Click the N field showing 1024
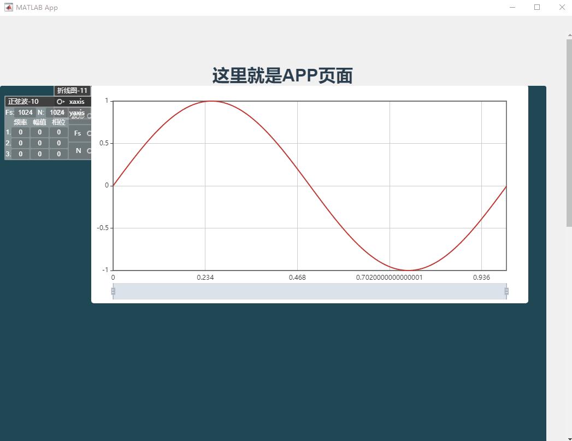572x441 pixels. (56, 113)
